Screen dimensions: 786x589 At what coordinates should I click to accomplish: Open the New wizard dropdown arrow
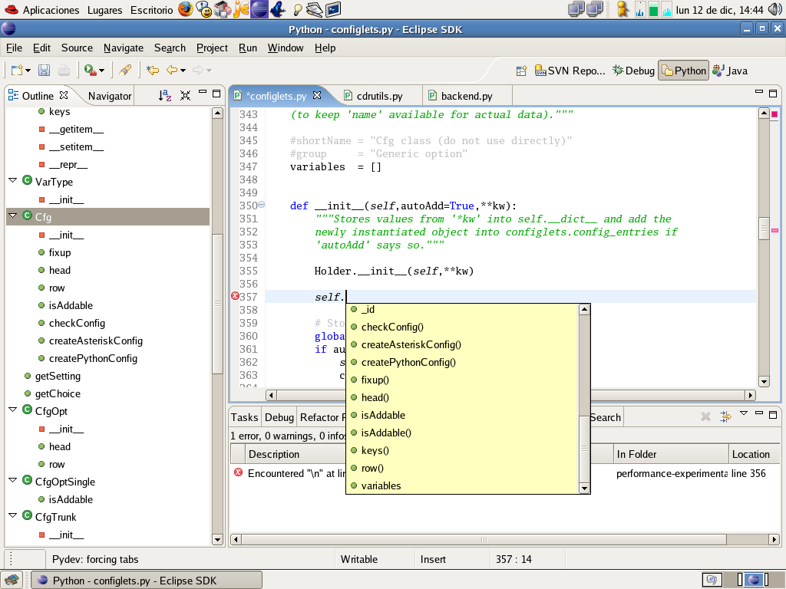coord(28,71)
